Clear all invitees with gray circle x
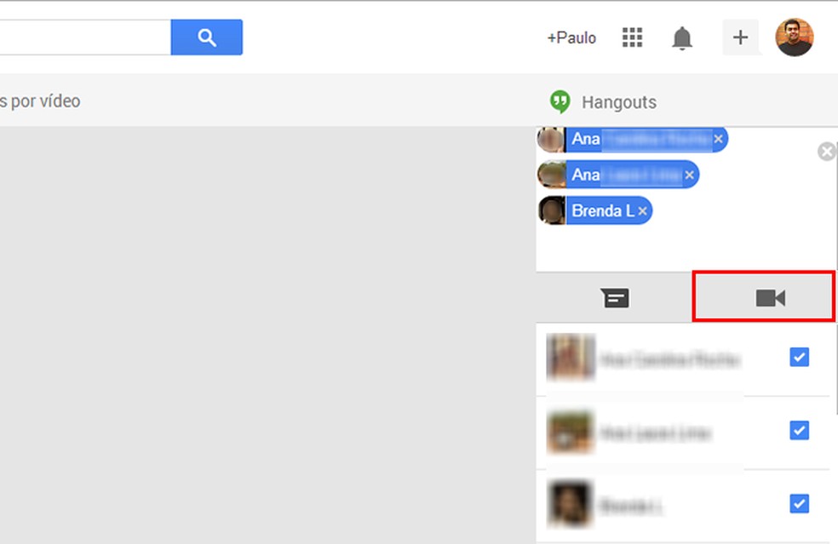838x544 pixels. 827,152
